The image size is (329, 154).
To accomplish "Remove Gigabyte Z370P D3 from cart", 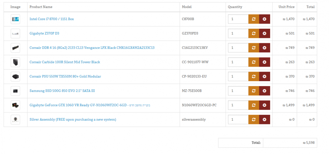I will click(265, 33).
